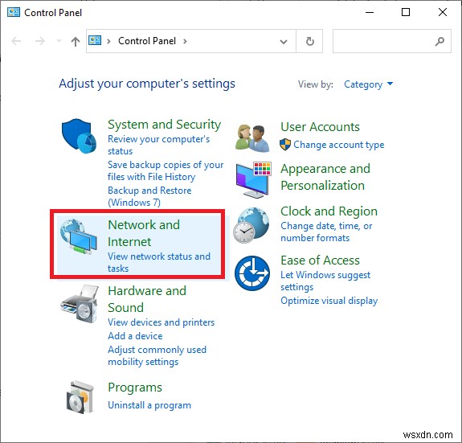Open the Ease of Access icon
The height and width of the screenshot is (443, 462).
point(252,273)
